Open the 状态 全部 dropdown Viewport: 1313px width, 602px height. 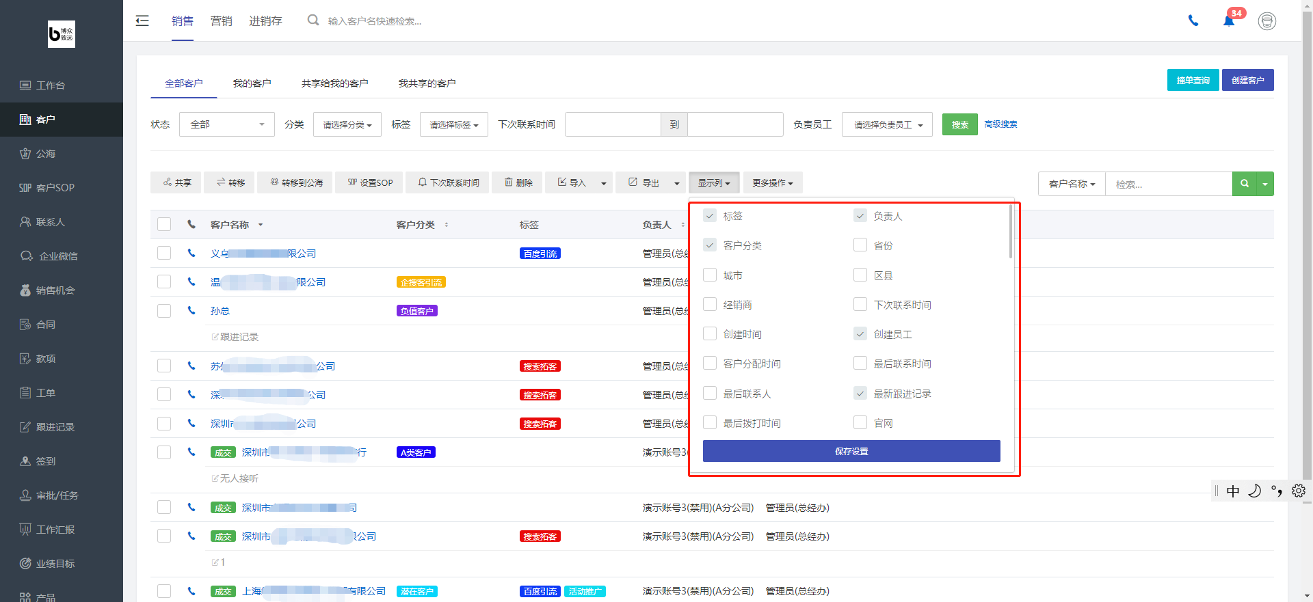tap(227, 124)
